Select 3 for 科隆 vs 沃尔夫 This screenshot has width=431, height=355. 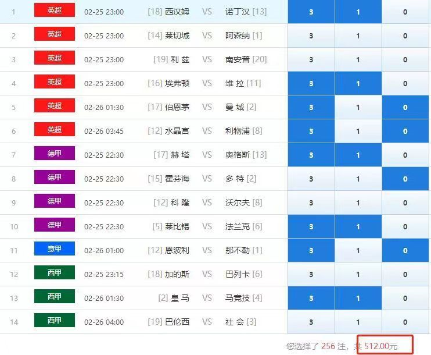(x=311, y=203)
